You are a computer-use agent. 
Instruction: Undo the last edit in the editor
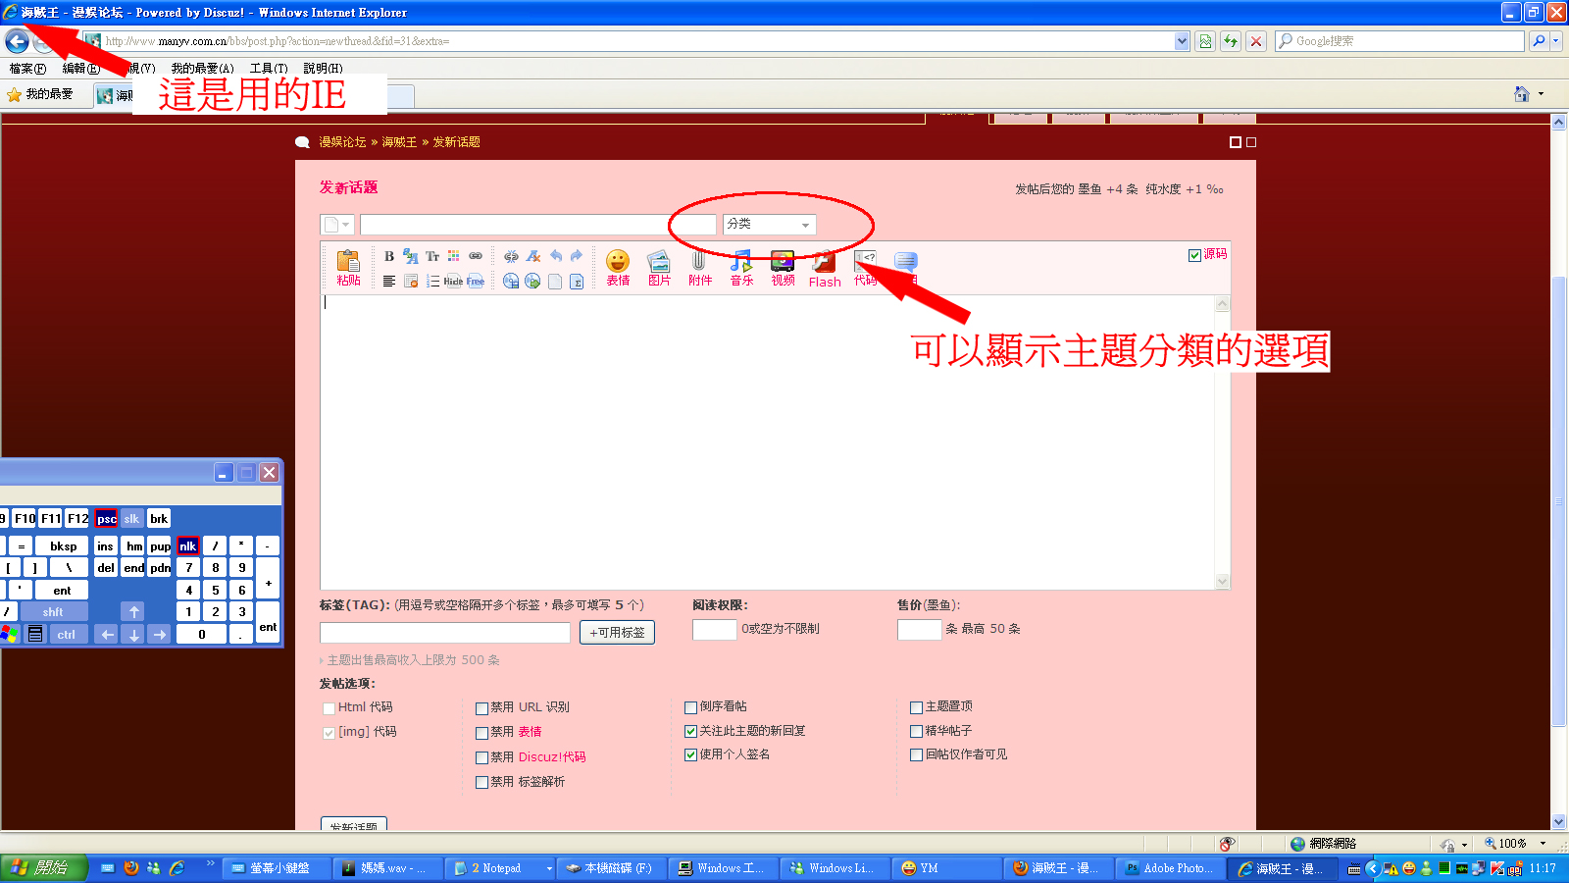(556, 256)
